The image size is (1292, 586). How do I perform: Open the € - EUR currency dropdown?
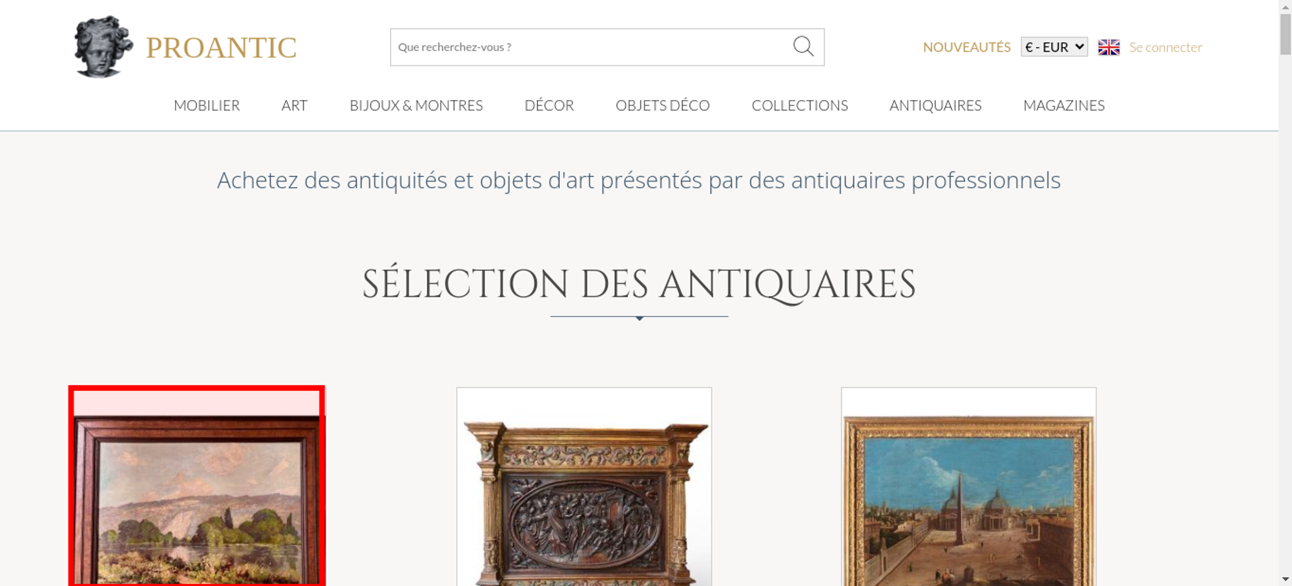pyautogui.click(x=1054, y=47)
